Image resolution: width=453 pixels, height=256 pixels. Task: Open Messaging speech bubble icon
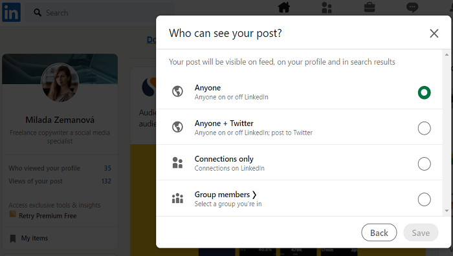412,7
